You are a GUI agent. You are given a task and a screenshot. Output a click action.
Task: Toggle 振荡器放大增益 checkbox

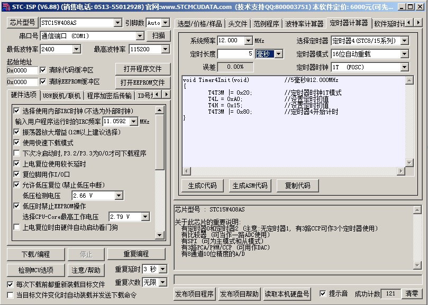pos(16,132)
